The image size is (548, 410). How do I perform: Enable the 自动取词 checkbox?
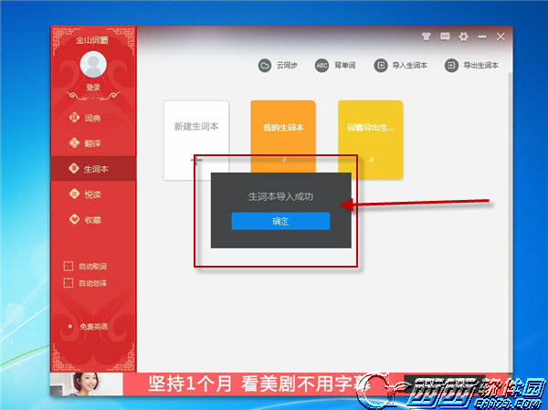68,267
